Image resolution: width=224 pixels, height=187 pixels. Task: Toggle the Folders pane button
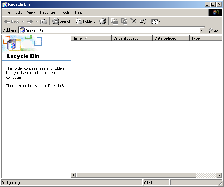(86, 21)
